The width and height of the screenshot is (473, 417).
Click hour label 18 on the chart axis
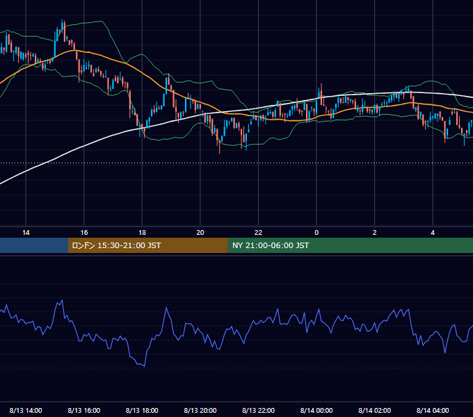142,233
